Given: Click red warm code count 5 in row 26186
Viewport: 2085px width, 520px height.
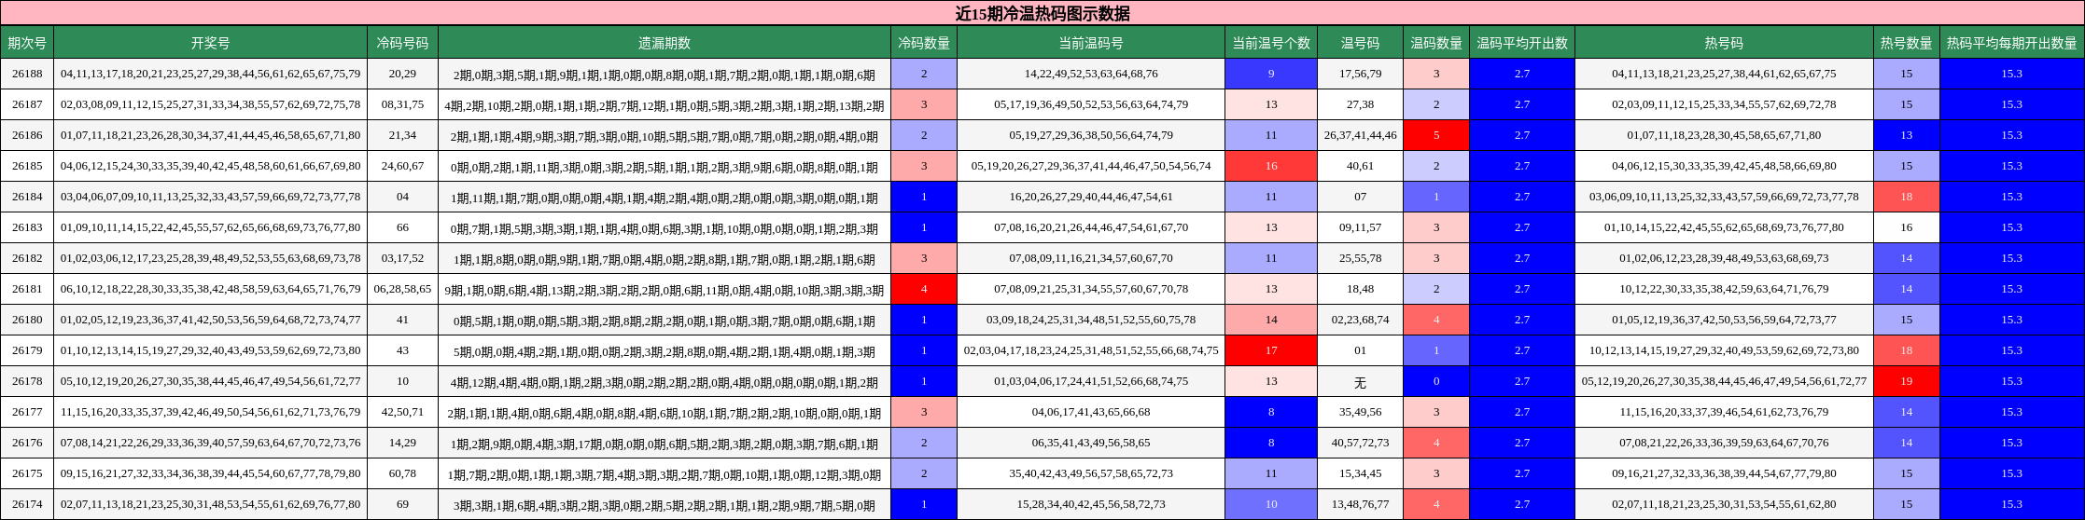Looking at the screenshot, I should coord(1436,135).
